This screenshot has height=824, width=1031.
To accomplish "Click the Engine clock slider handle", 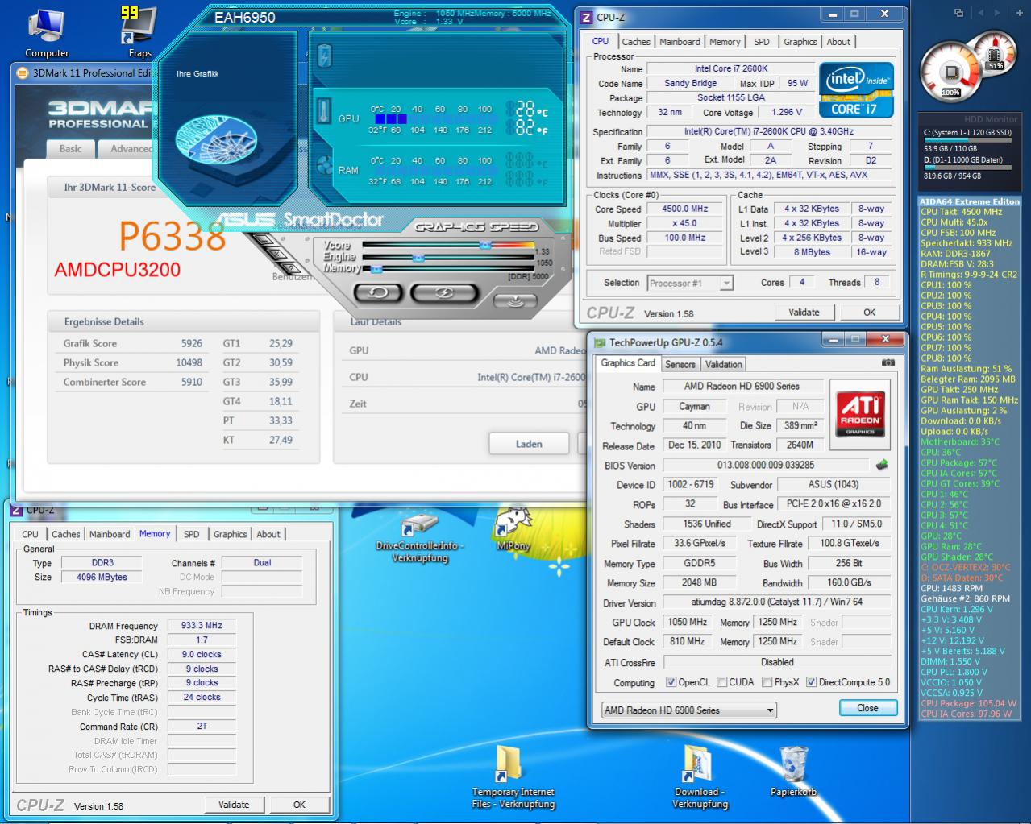I will point(418,258).
